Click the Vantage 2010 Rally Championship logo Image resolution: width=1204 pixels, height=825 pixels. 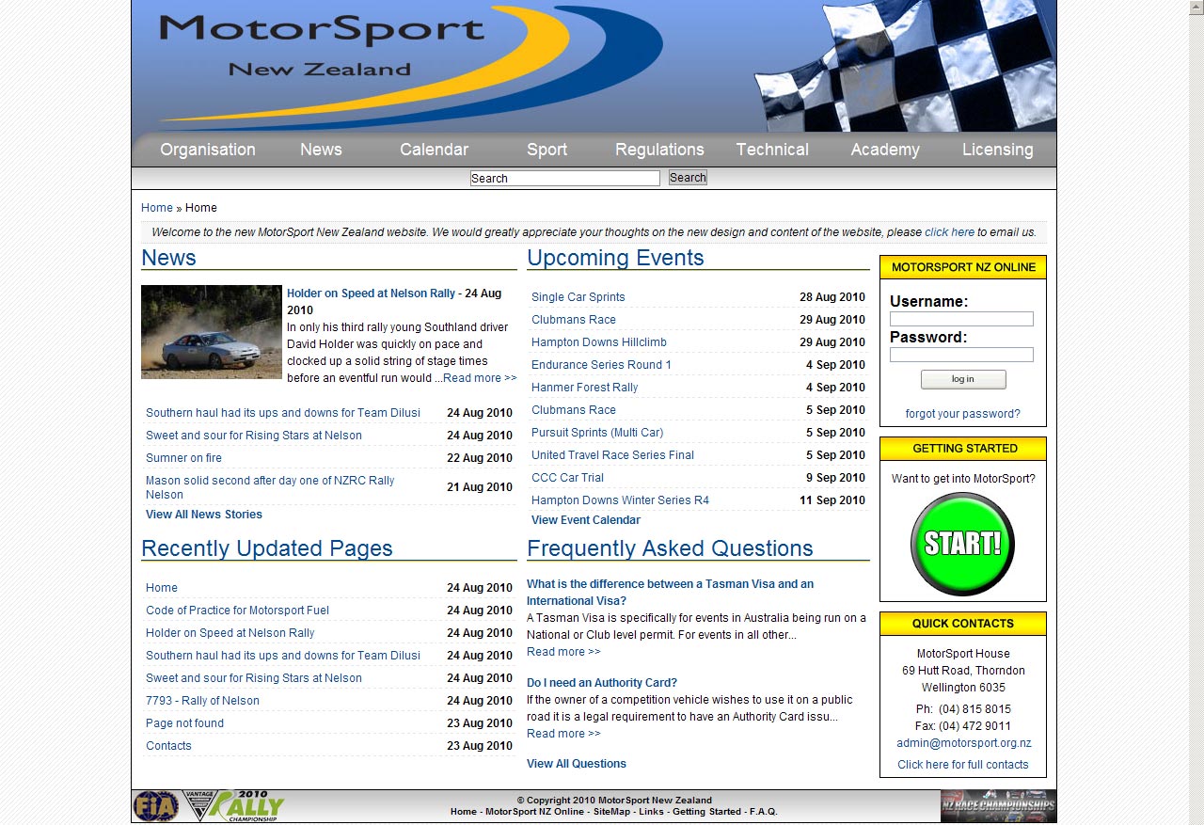233,806
